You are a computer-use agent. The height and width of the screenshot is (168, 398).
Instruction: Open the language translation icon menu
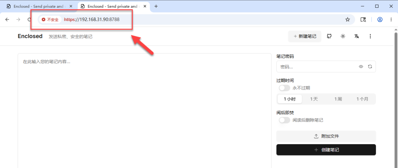[x=357, y=36]
